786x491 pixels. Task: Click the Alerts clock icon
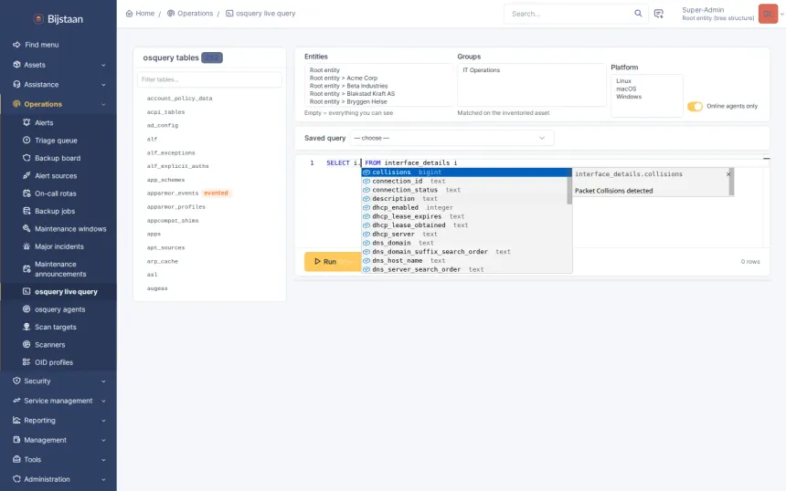tap(27, 122)
